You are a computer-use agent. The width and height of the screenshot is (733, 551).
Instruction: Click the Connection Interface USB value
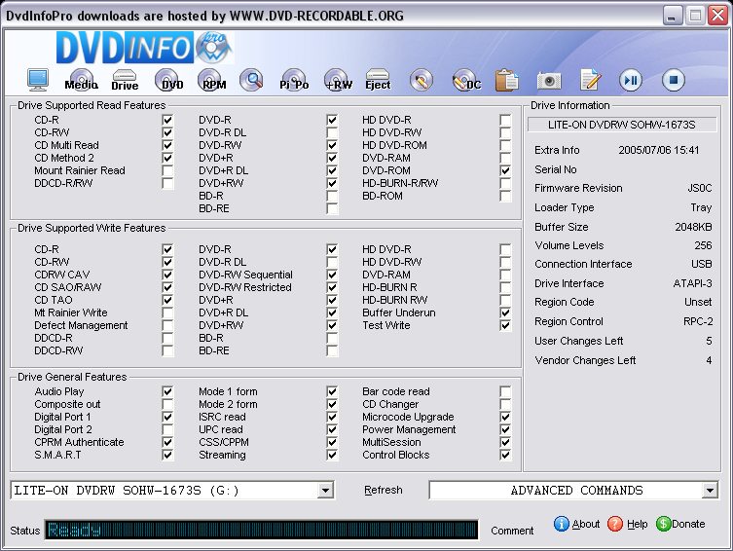702,264
